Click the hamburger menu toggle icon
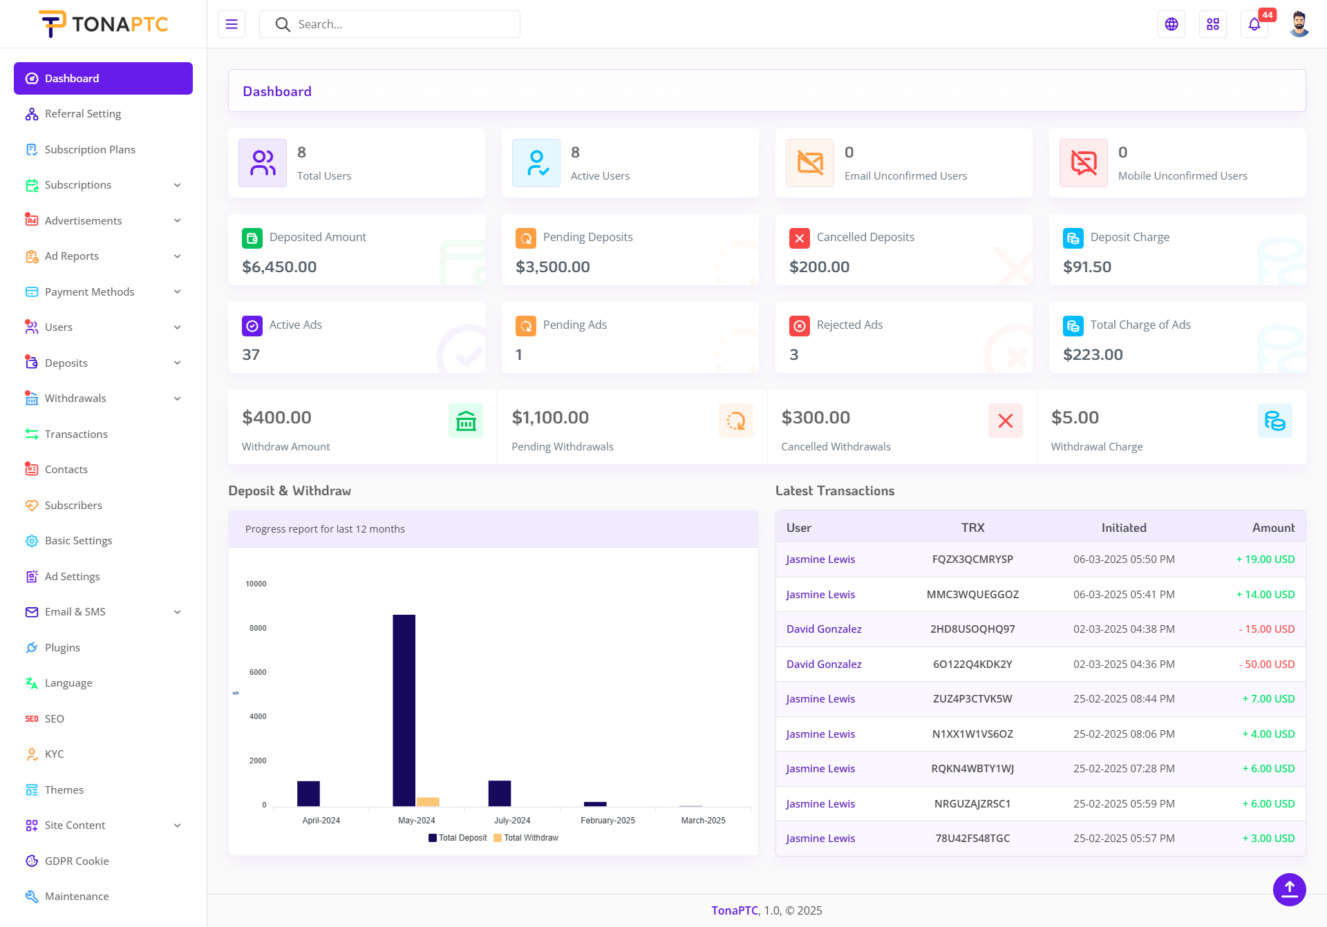1327x927 pixels. pyautogui.click(x=232, y=24)
